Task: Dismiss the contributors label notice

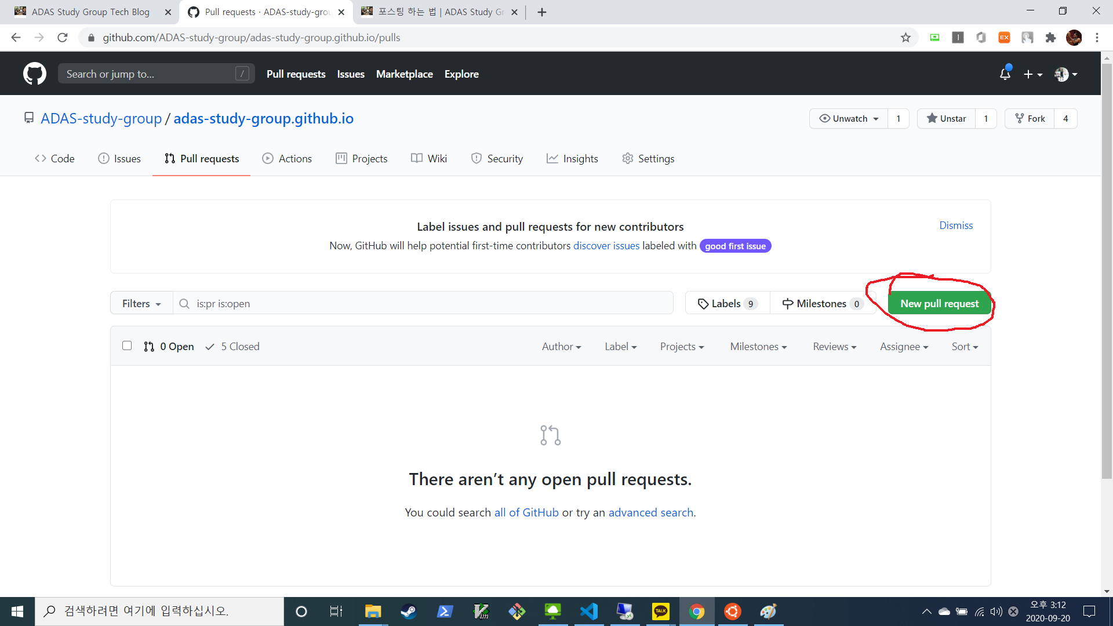Action: (x=955, y=225)
